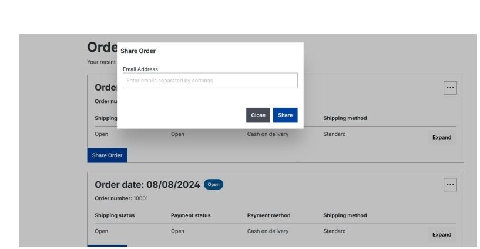Close the Share Order dialog
This screenshot has width=480, height=249.
(x=258, y=115)
